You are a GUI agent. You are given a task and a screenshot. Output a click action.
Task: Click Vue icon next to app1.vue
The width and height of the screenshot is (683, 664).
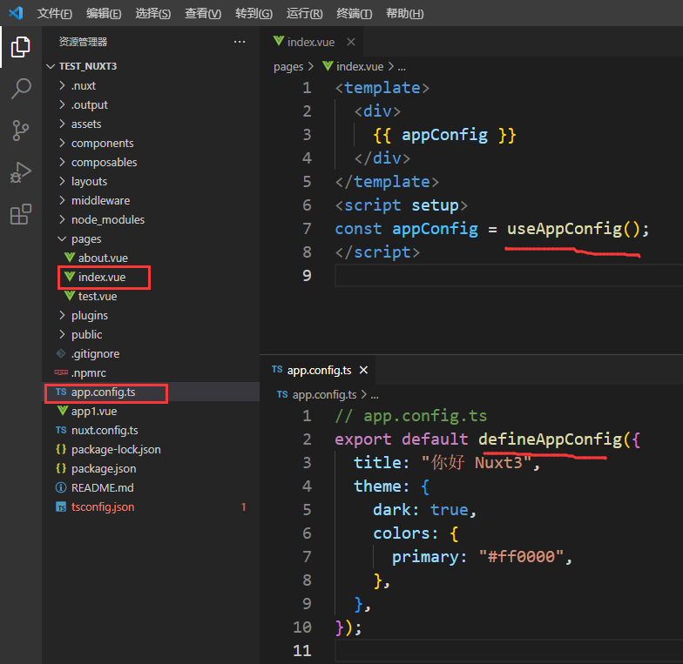click(x=63, y=411)
